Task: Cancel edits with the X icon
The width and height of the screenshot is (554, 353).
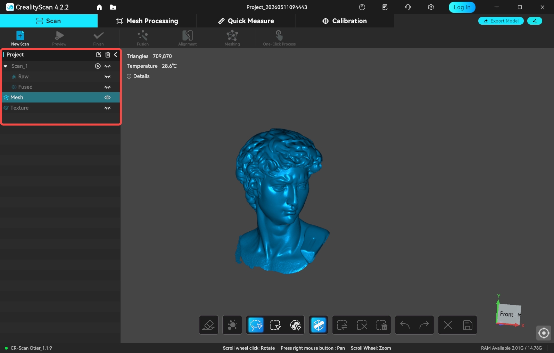Action: point(448,325)
